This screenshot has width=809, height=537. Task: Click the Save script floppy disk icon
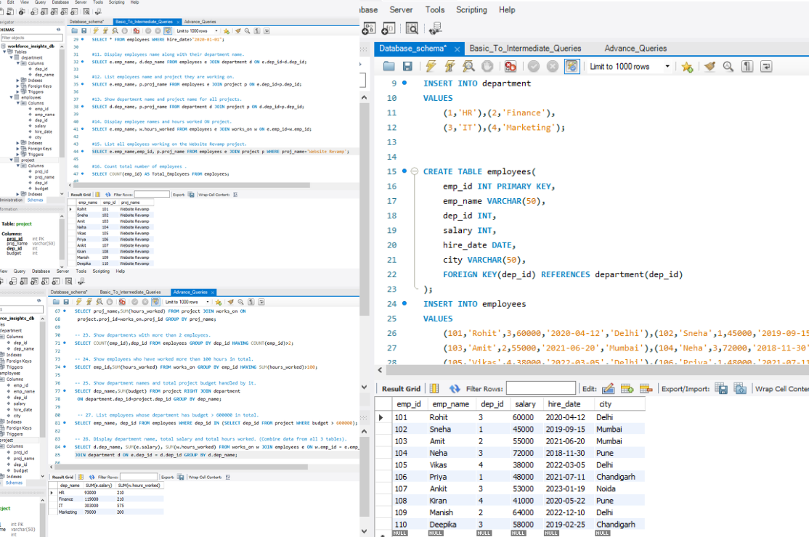point(407,66)
